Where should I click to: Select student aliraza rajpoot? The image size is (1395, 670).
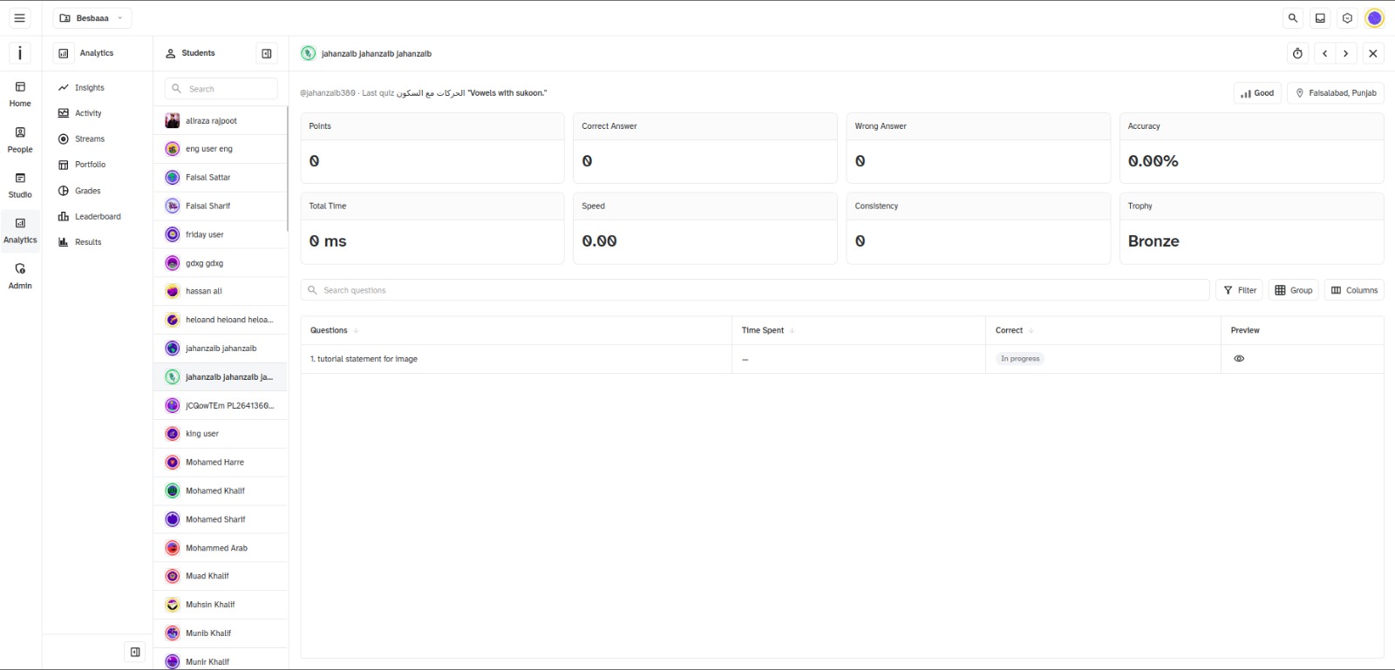click(x=221, y=121)
